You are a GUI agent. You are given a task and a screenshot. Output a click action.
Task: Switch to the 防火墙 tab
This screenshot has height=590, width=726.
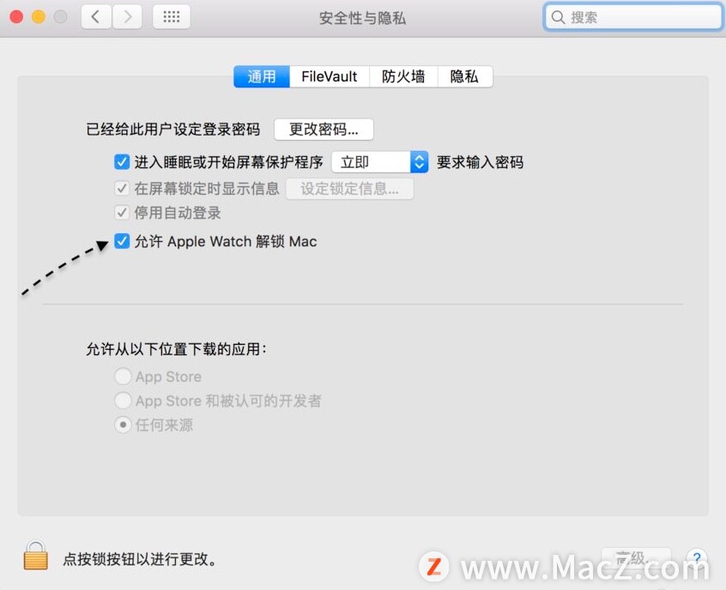coord(403,76)
